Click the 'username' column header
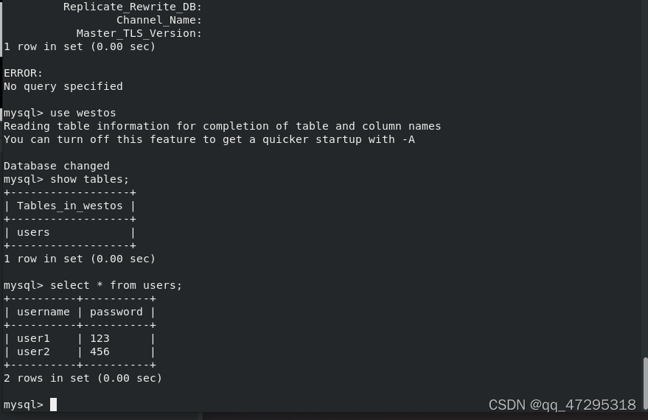648x420 pixels. [x=43, y=312]
